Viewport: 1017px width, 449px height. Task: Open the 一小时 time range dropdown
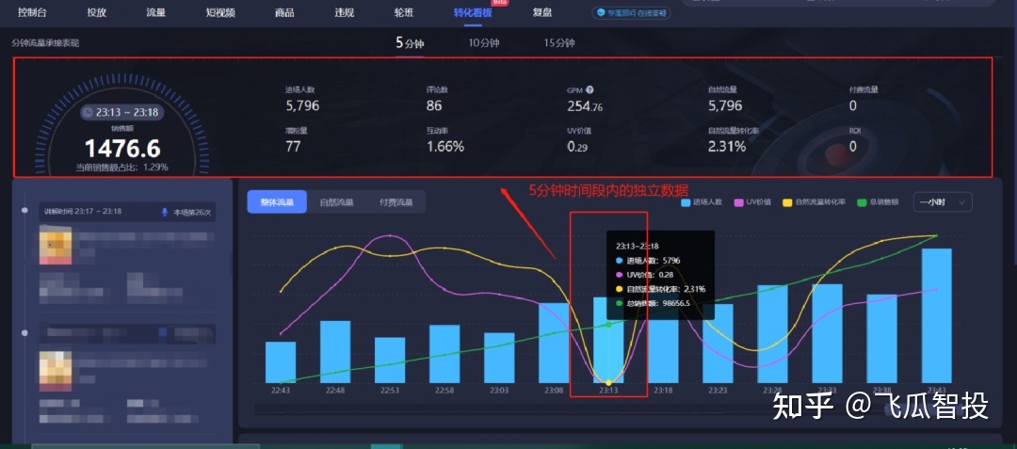click(x=943, y=201)
